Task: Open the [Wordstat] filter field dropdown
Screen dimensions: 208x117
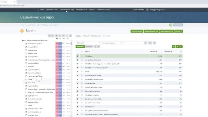Action: pos(88,43)
